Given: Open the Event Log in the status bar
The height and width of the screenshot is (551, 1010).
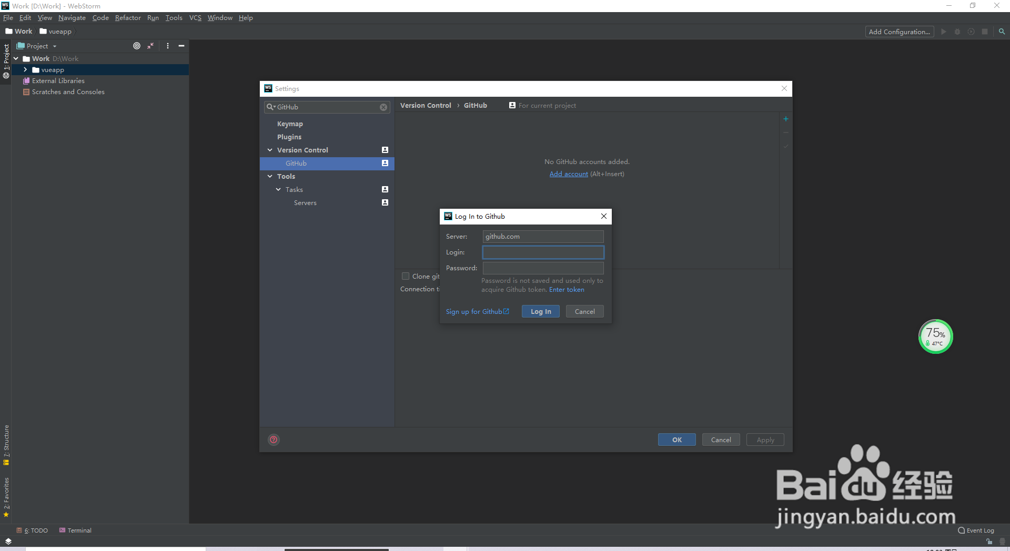Looking at the screenshot, I should click(x=976, y=530).
